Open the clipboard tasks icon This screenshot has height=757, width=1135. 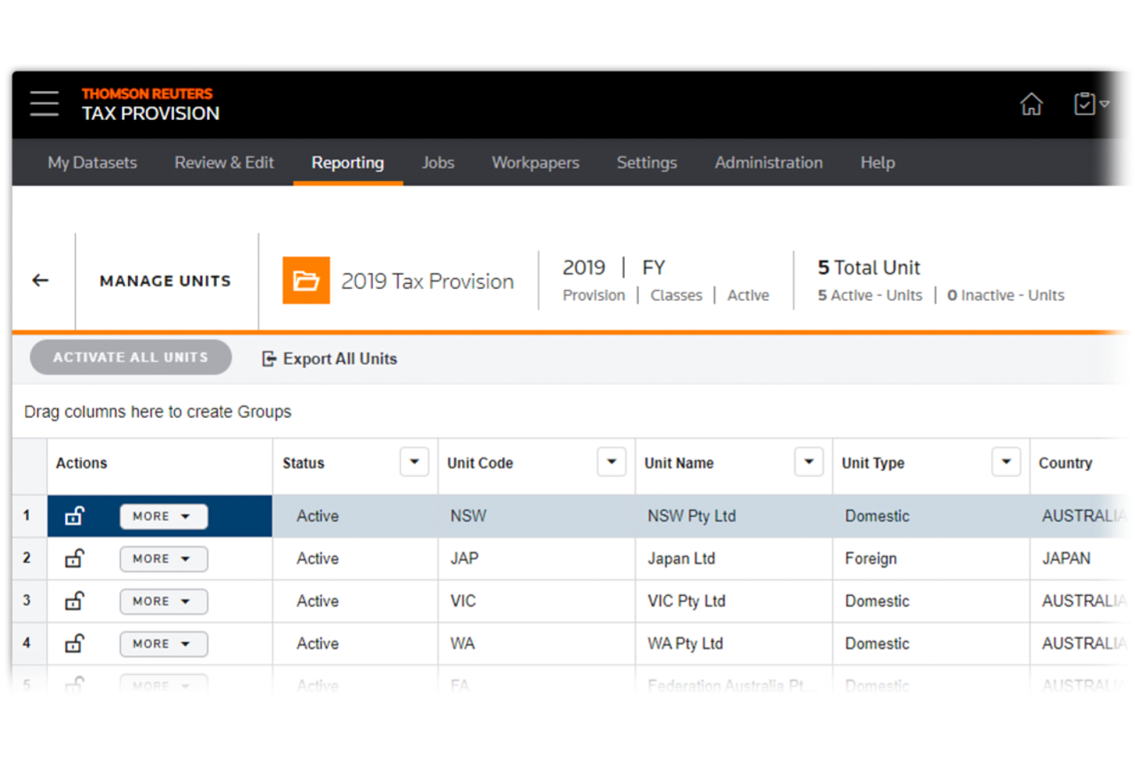click(x=1084, y=104)
